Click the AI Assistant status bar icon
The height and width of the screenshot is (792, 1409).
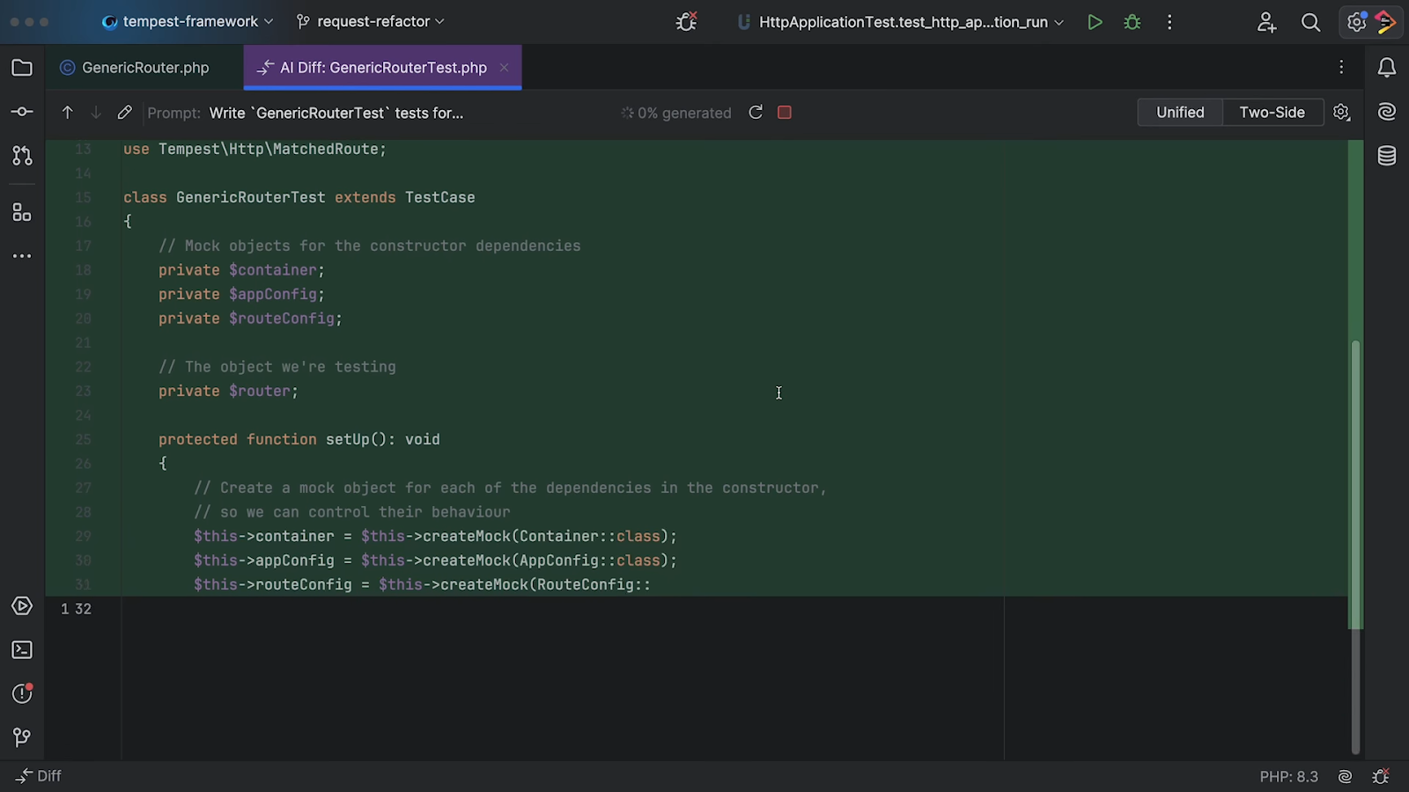[1345, 776]
